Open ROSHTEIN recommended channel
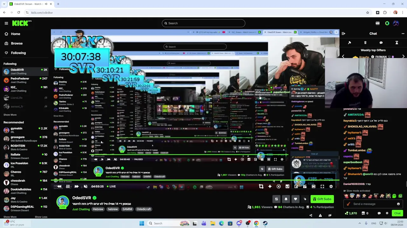 25,148
